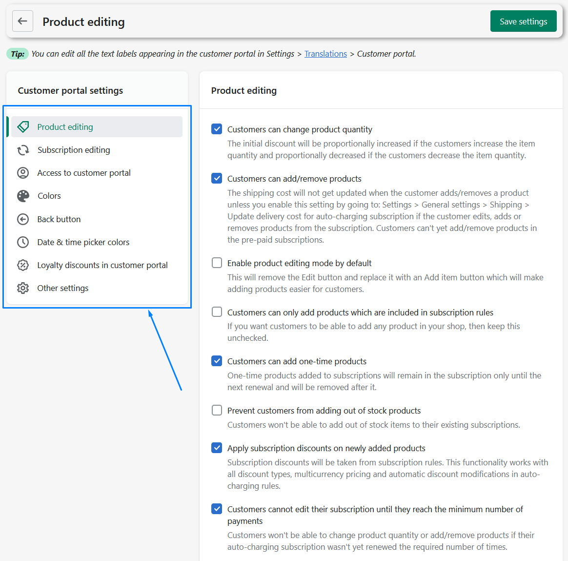Screen dimensions: 568x561
Task: Click description 'Customers won't be able to add out of stock'
Action: (373, 425)
